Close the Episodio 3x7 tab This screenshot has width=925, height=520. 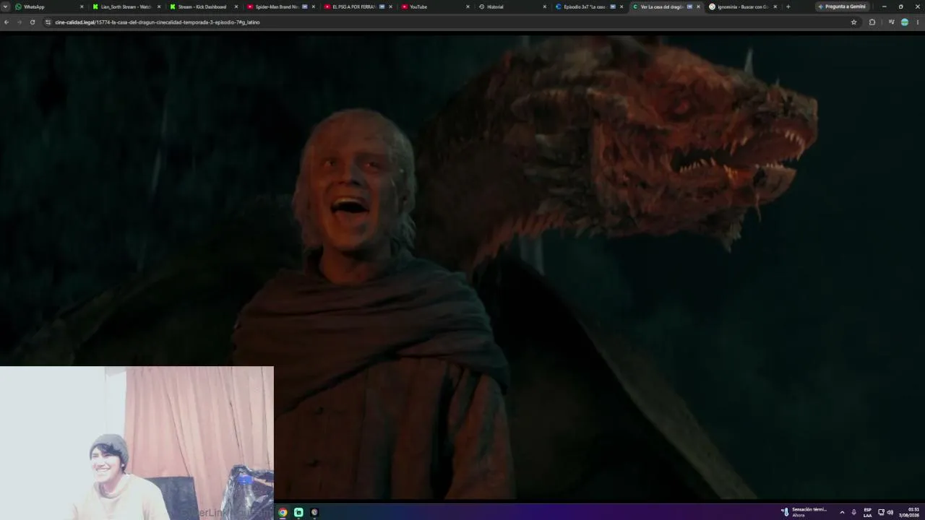[x=621, y=6]
